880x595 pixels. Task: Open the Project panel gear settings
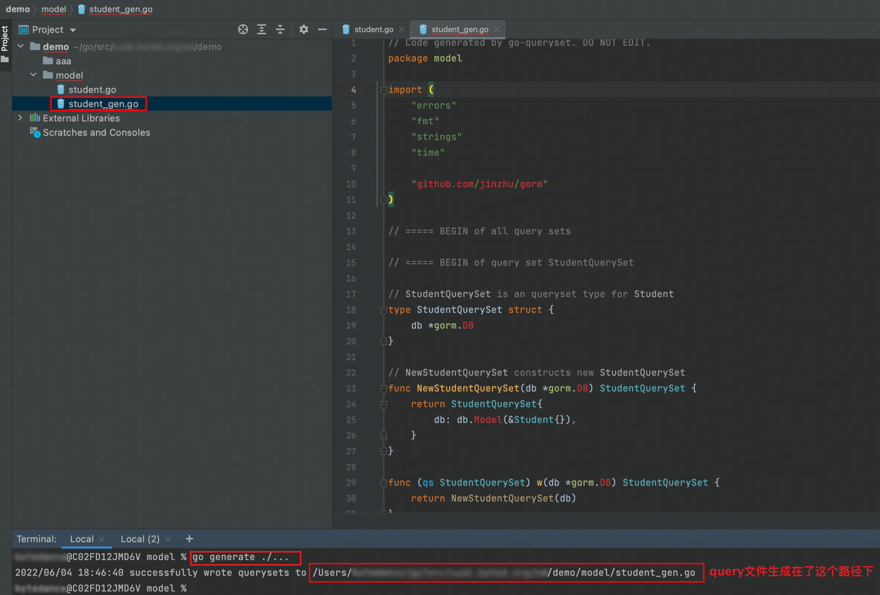click(303, 29)
